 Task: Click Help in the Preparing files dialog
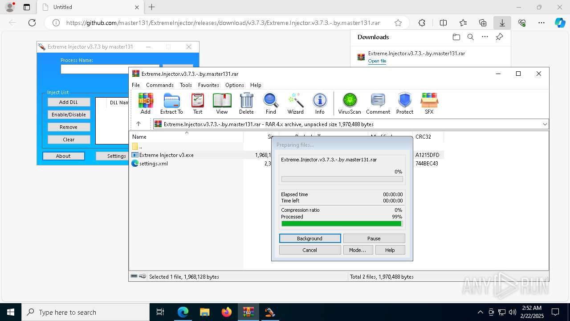coord(390,250)
